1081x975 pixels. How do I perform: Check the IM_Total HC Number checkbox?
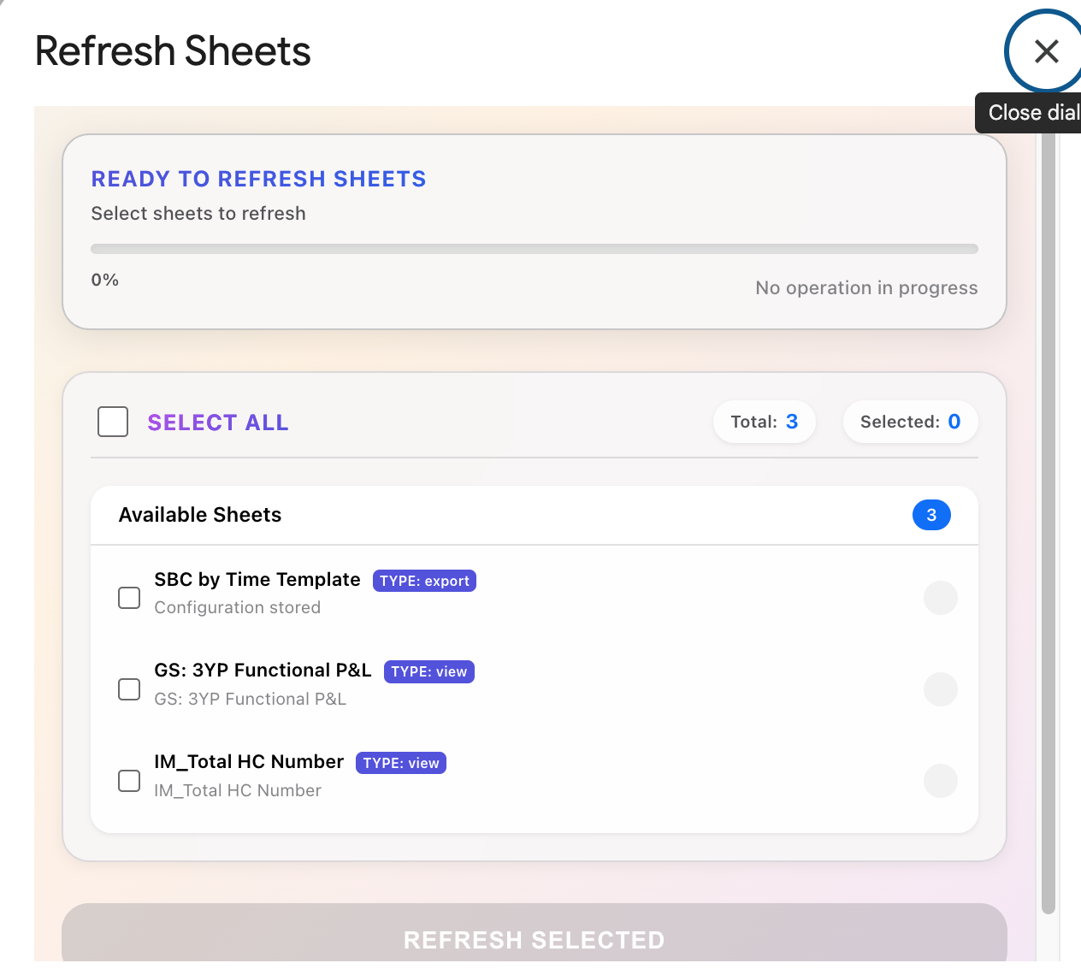point(129,781)
